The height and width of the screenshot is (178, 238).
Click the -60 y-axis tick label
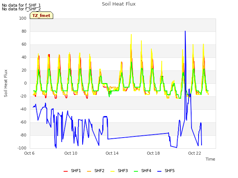[23, 122]
